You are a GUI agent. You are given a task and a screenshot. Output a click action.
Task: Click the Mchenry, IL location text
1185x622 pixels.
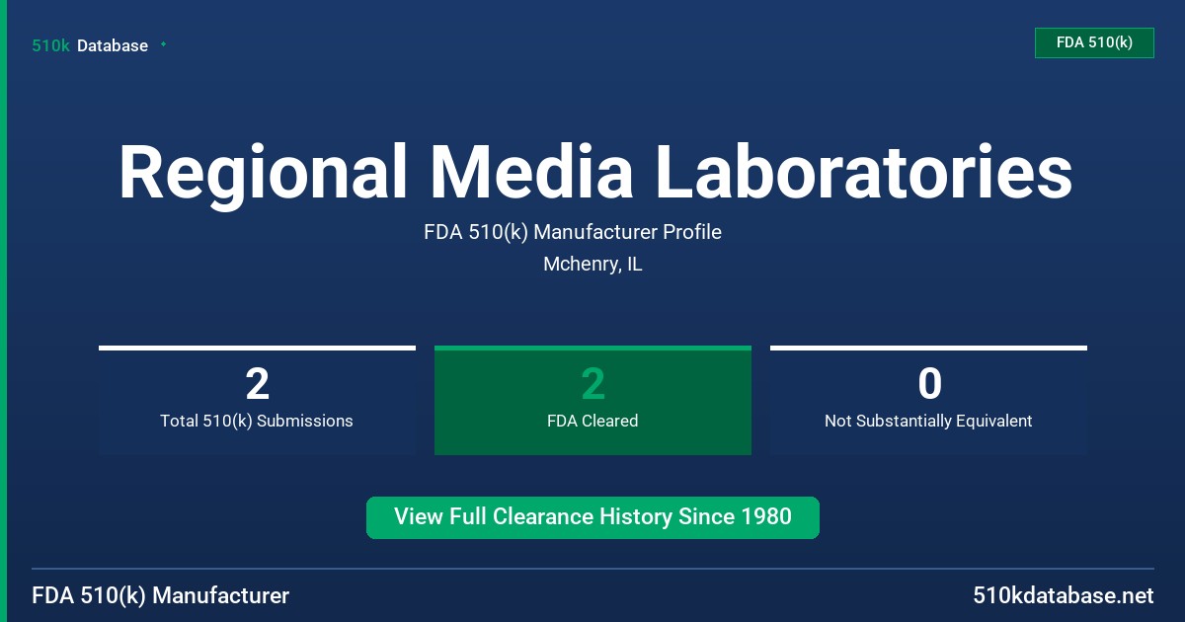[x=592, y=265]
